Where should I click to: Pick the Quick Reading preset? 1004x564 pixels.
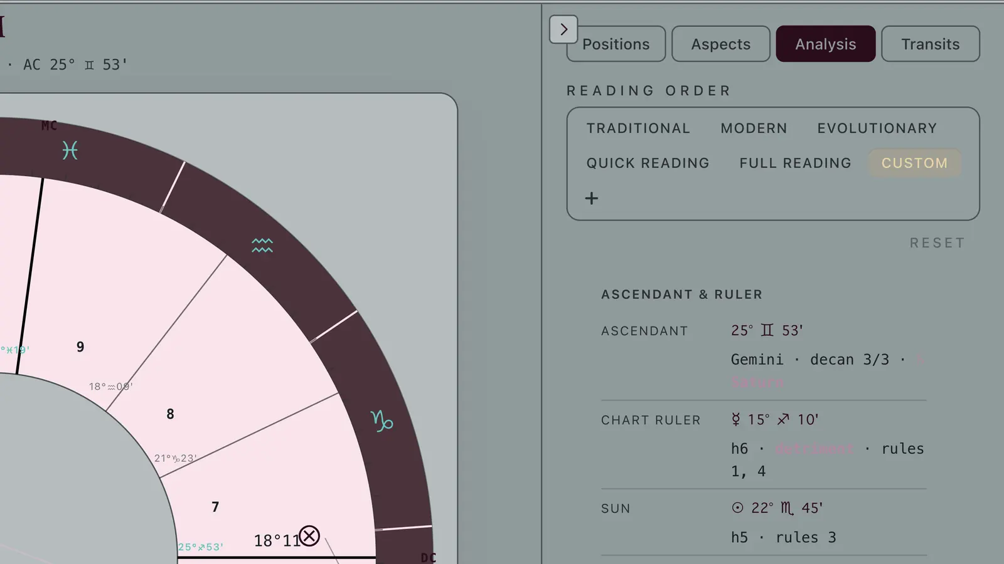click(648, 163)
